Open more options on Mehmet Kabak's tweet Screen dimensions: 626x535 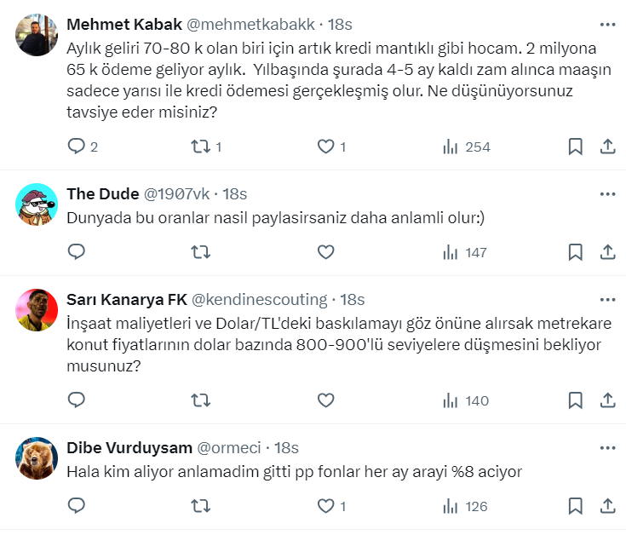[x=607, y=24]
